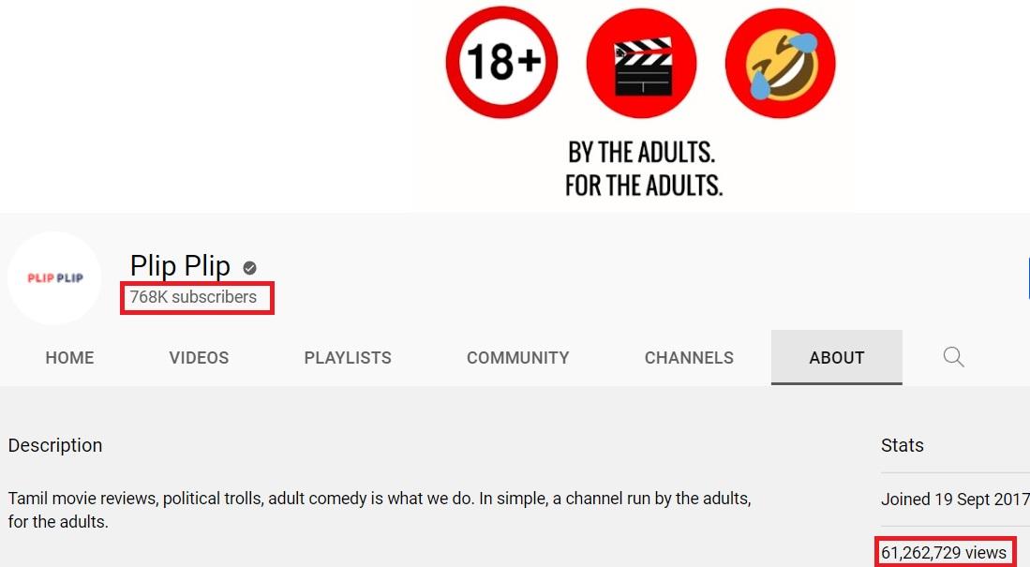Click the 768K subscribers count
This screenshot has height=567, width=1030.
coord(193,297)
